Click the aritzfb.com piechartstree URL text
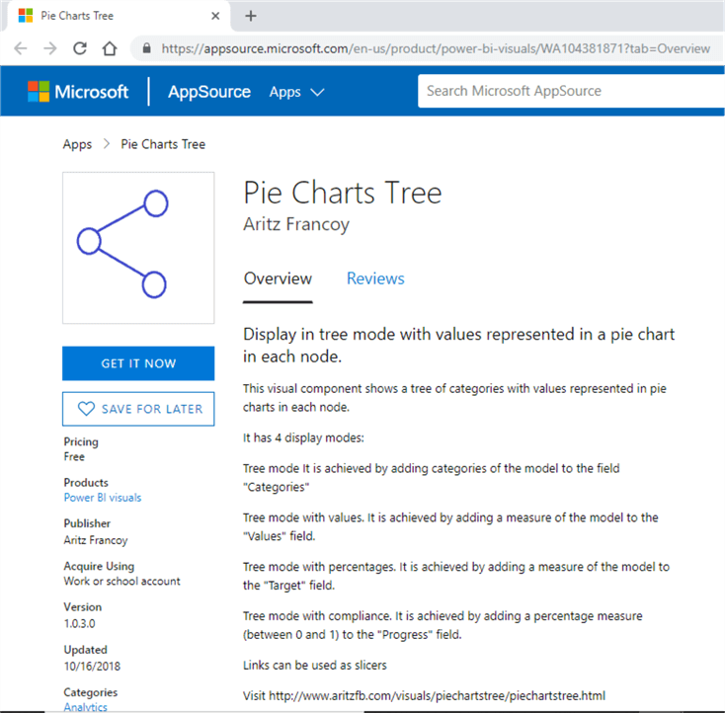The width and height of the screenshot is (725, 713). (x=437, y=696)
